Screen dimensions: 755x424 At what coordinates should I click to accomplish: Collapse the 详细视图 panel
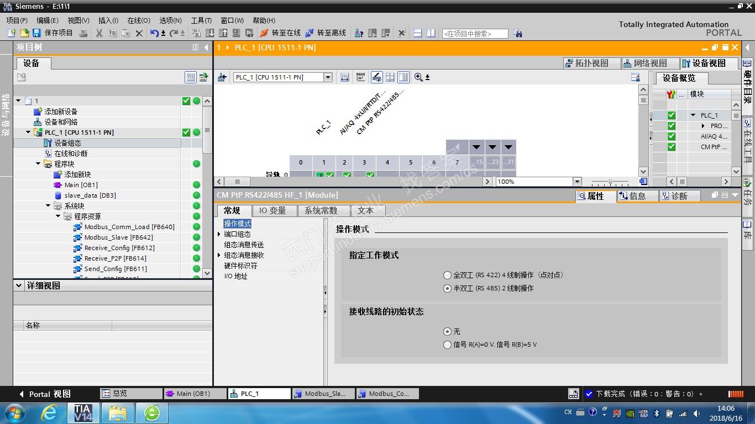(19, 285)
